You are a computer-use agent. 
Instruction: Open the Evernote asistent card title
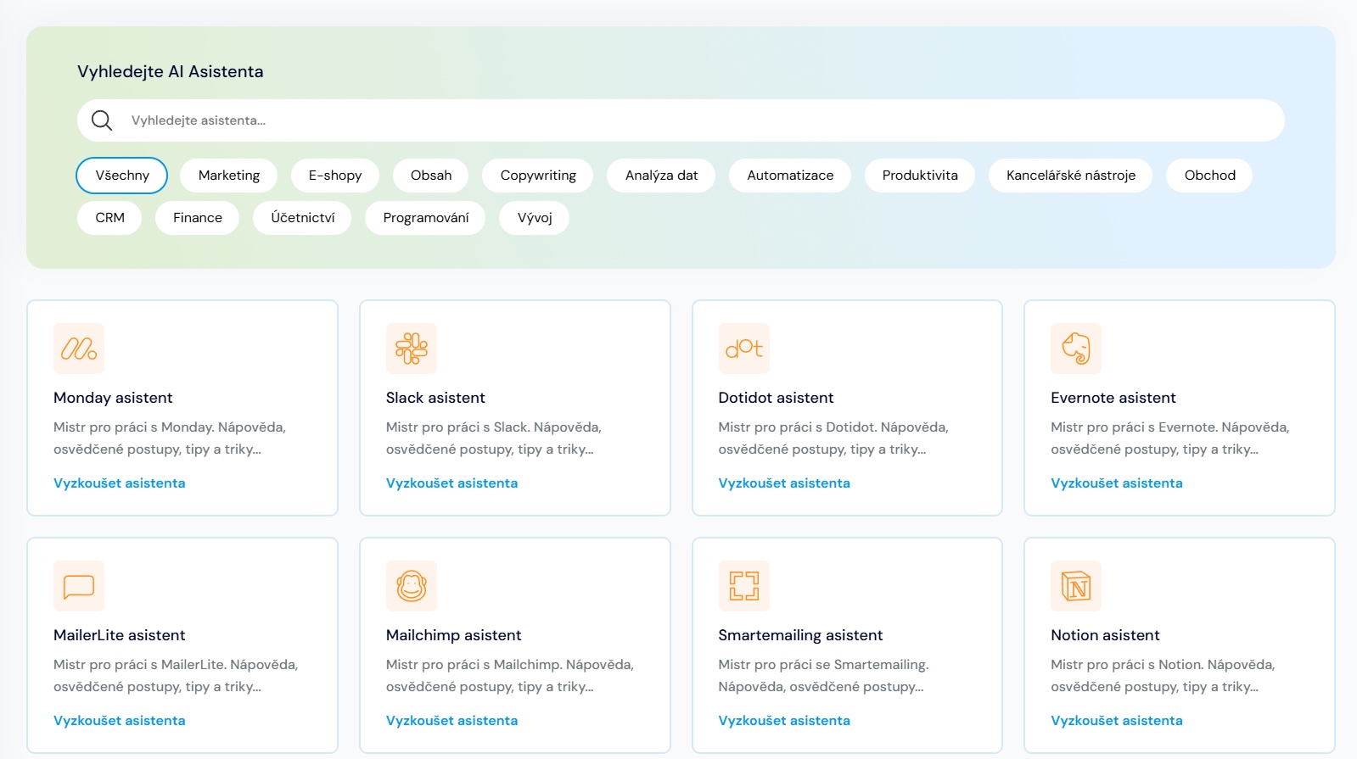coord(1113,398)
